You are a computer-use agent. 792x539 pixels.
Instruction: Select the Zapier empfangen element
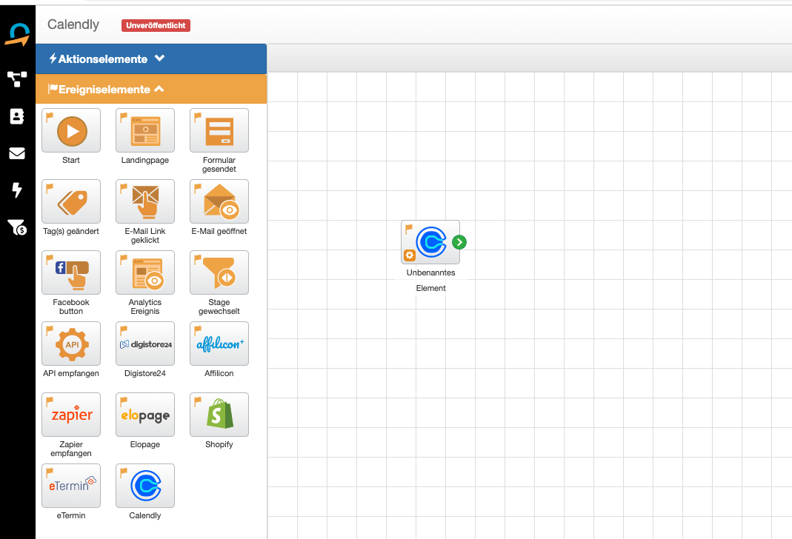coord(71,415)
